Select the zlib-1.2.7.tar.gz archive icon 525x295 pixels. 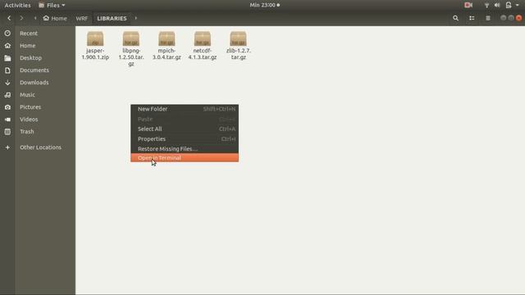pyautogui.click(x=238, y=39)
